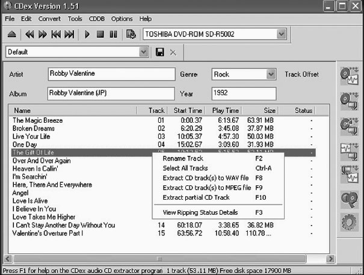The width and height of the screenshot is (364, 275).
Task: Pause the CD playback
Action: pyautogui.click(x=113, y=34)
